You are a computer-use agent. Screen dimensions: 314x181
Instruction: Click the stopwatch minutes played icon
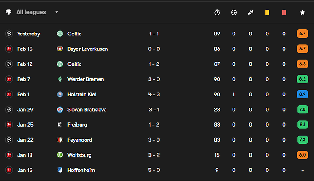(x=217, y=12)
